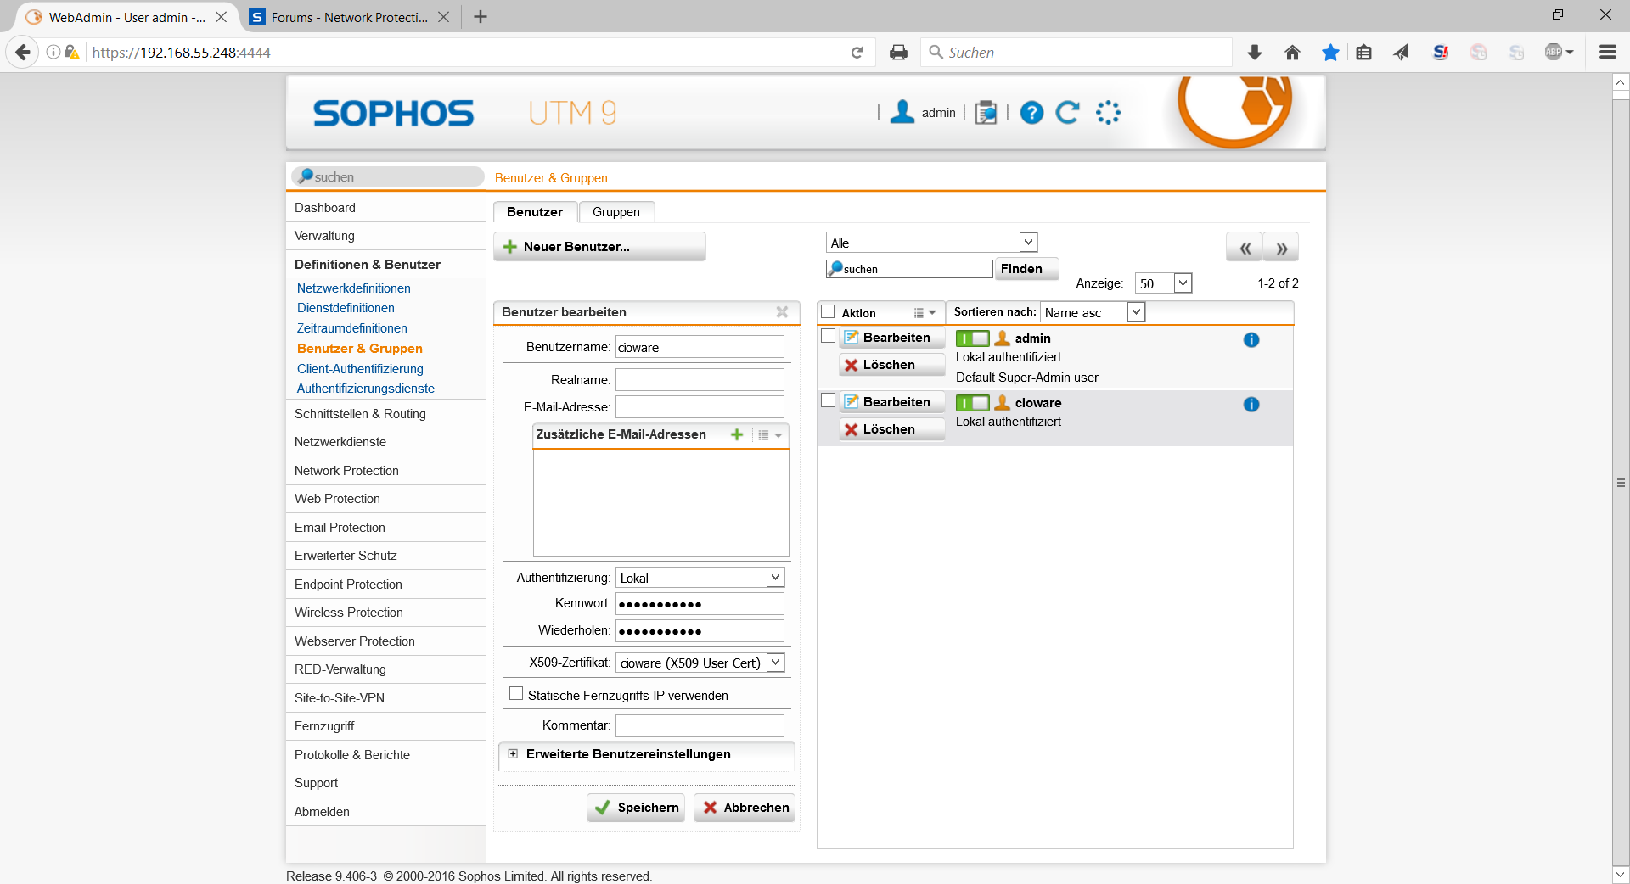
Task: Show info for admin user
Action: point(1251,340)
